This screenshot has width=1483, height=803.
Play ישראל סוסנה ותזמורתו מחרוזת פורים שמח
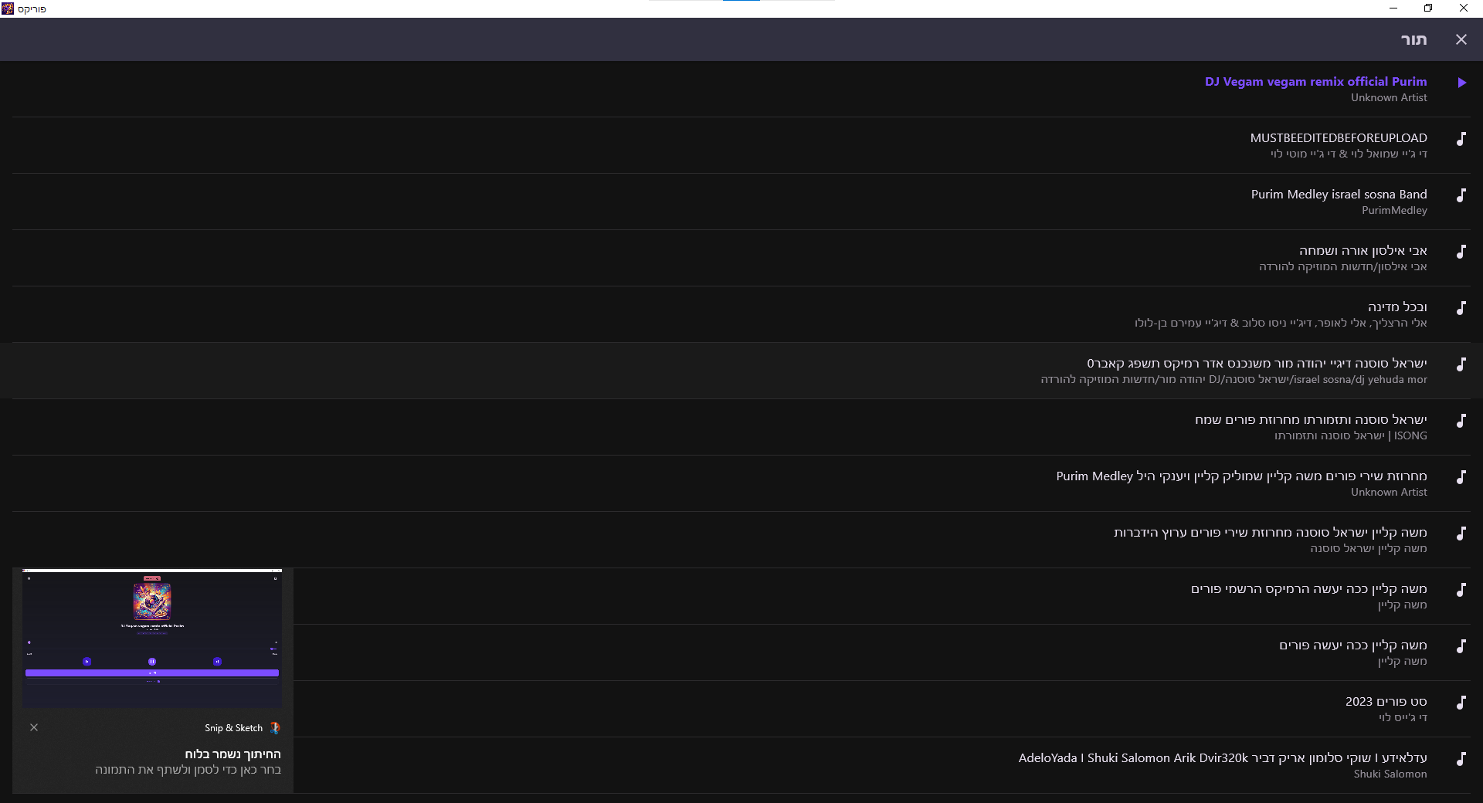pyautogui.click(x=1311, y=420)
